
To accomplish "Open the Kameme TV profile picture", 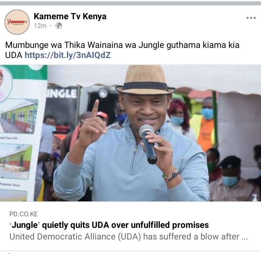I will (17, 22).
